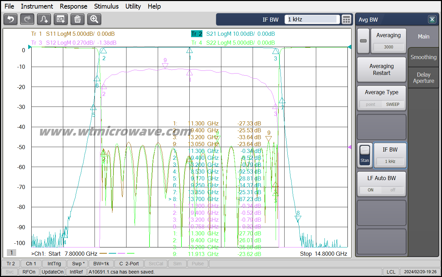This screenshot has width=442, height=277.
Task: Click the RFOn status indicator
Action: coord(29,272)
